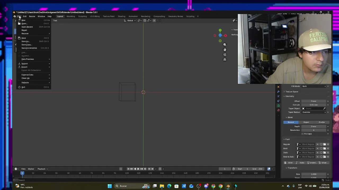Image resolution: width=339 pixels, height=190 pixels.
Task: Select the Object bevel mode
Action: point(306,122)
